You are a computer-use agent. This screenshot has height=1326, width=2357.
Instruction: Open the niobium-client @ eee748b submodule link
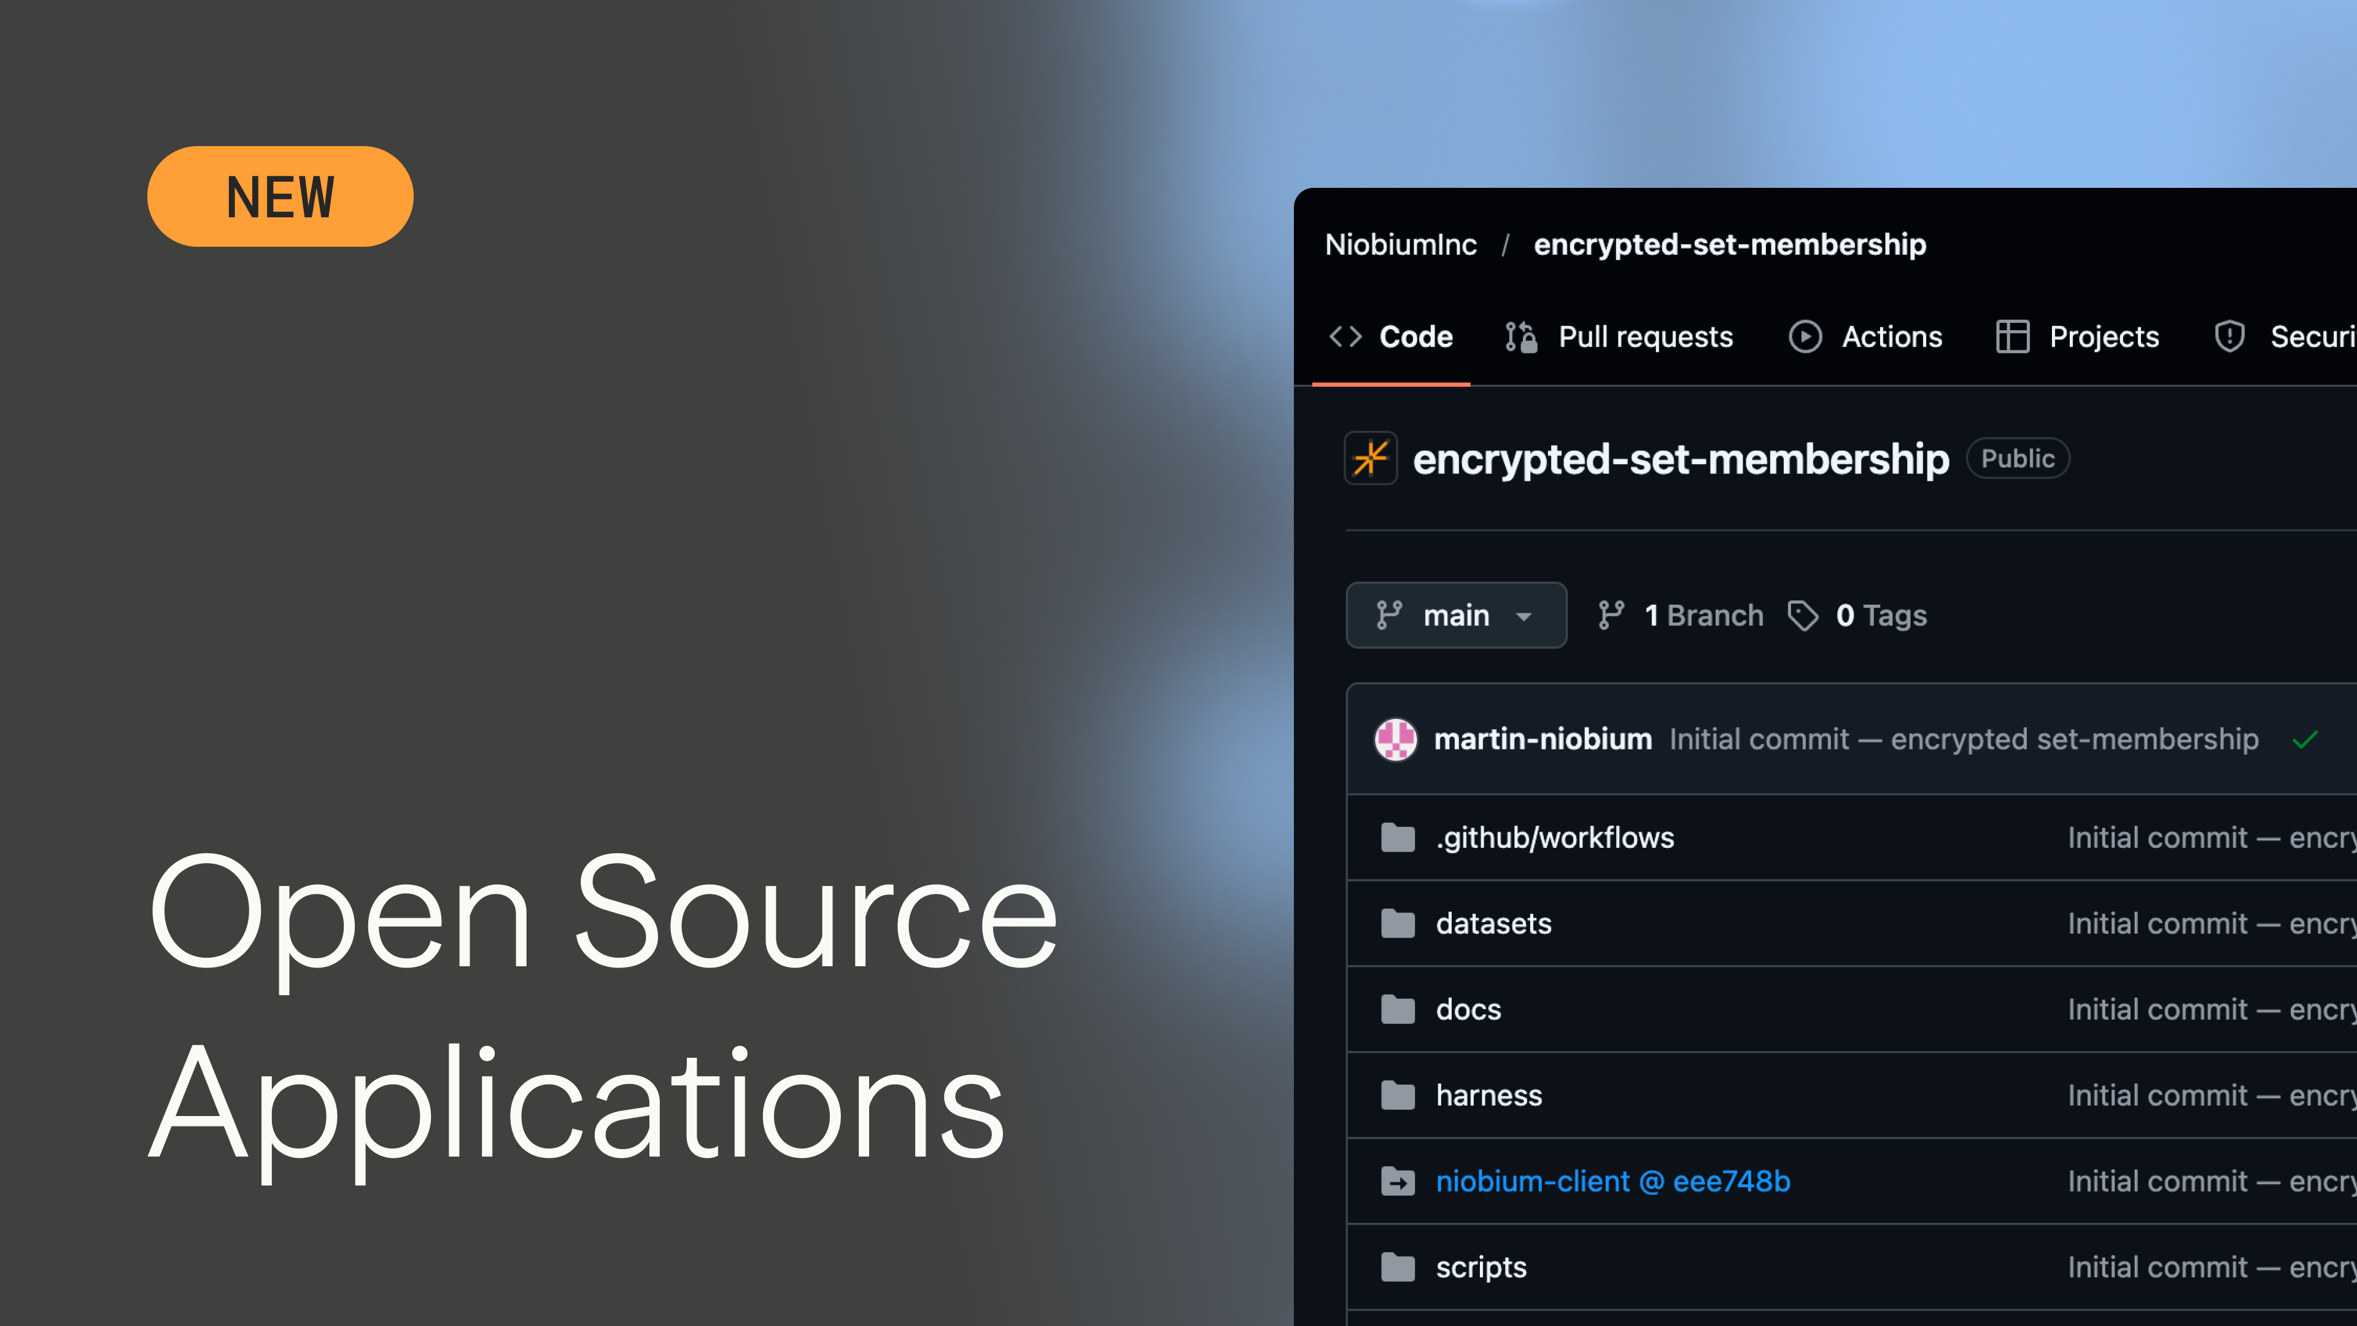1612,1181
